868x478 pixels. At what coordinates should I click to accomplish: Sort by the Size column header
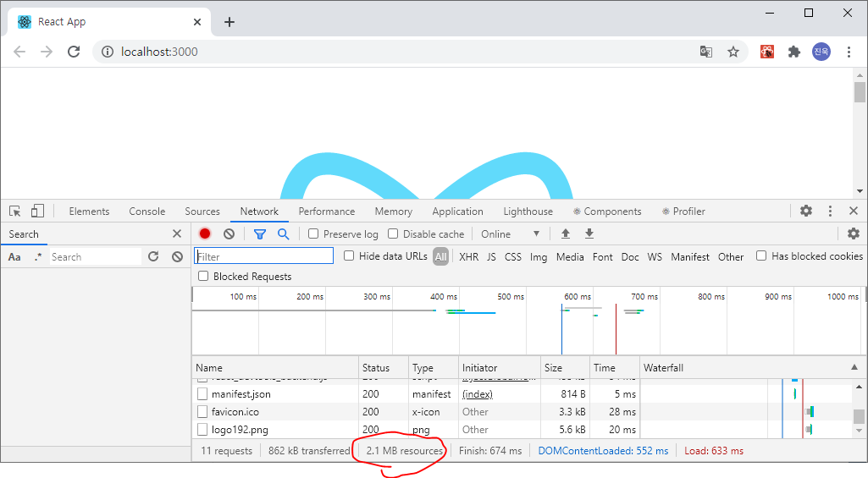[x=564, y=367]
